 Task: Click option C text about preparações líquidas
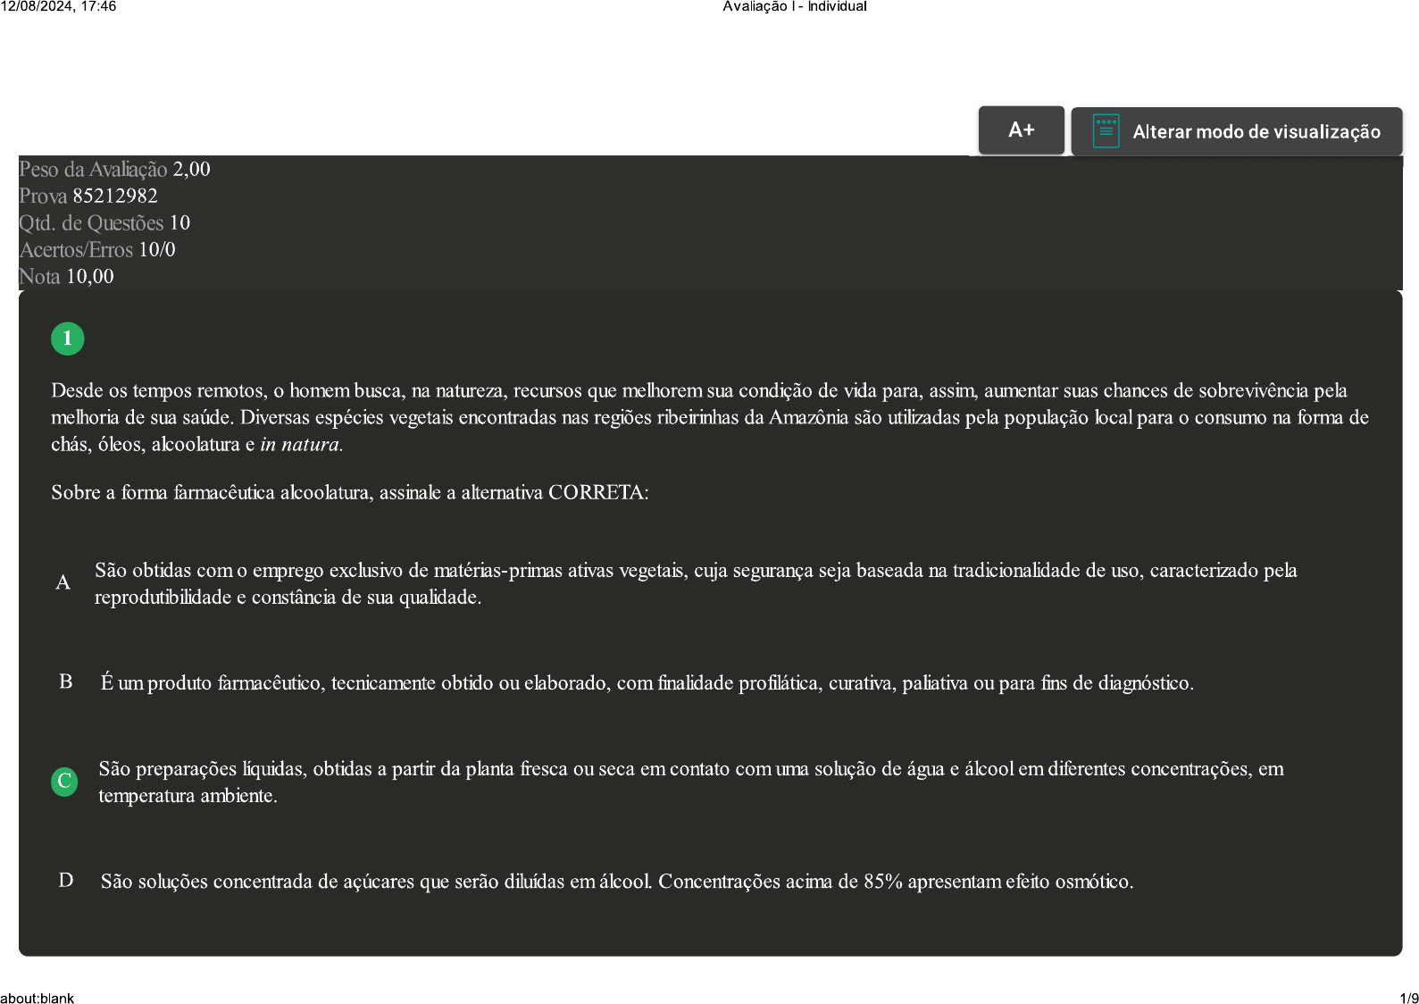690,782
